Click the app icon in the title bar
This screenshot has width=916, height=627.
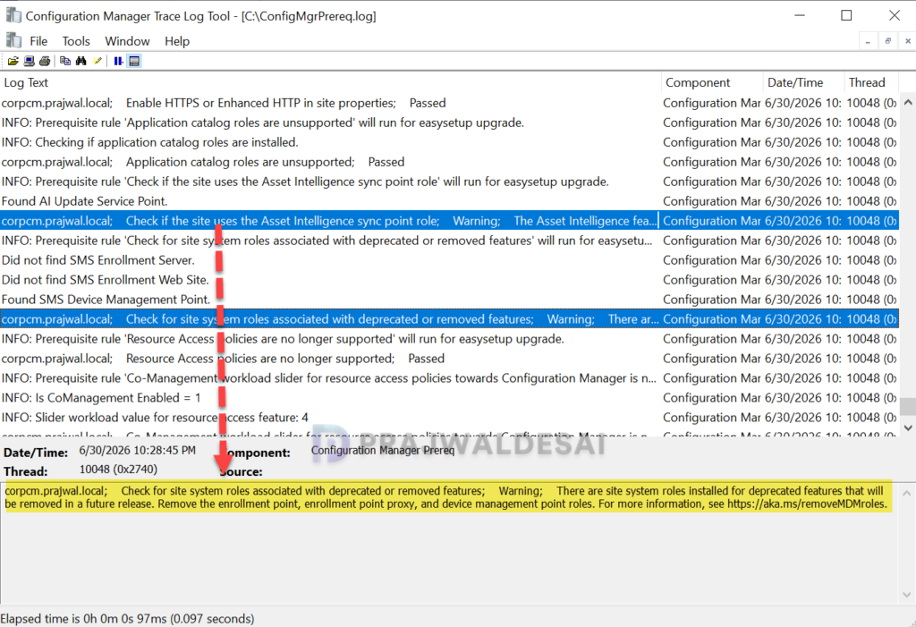pos(13,15)
